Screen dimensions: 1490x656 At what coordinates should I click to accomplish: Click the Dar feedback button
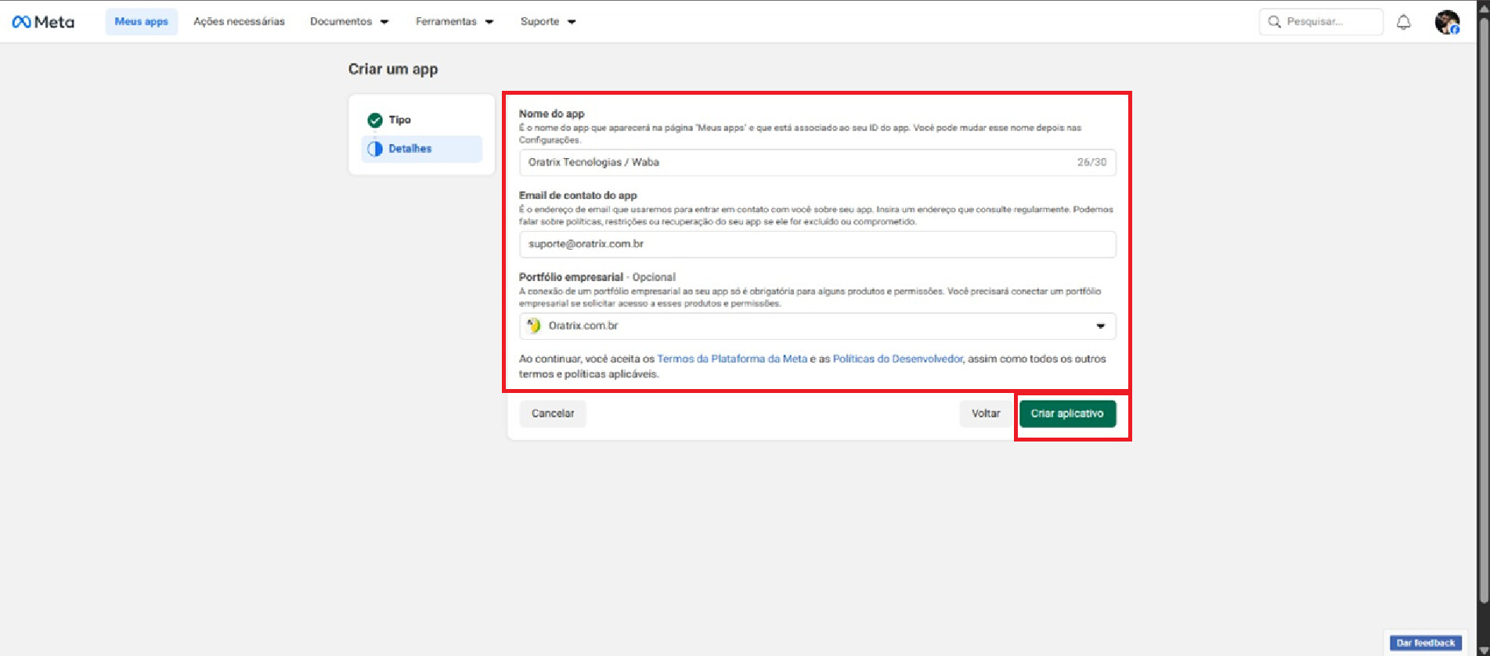pos(1425,643)
